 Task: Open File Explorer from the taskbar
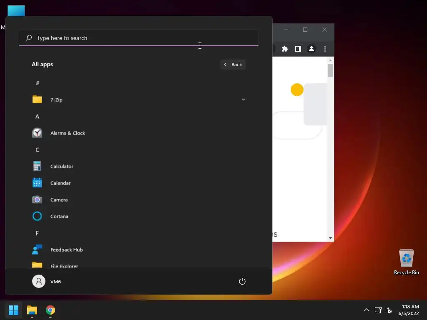pyautogui.click(x=32, y=310)
